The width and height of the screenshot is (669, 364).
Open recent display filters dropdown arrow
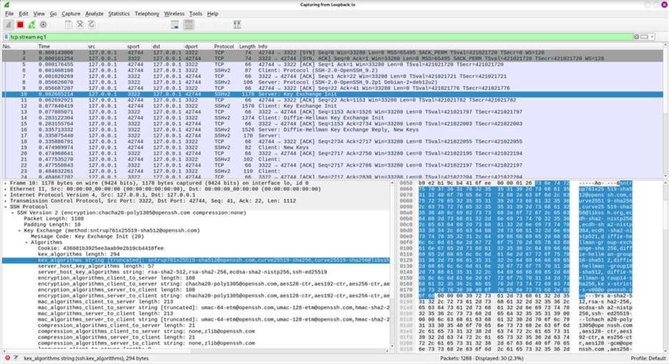[653, 37]
